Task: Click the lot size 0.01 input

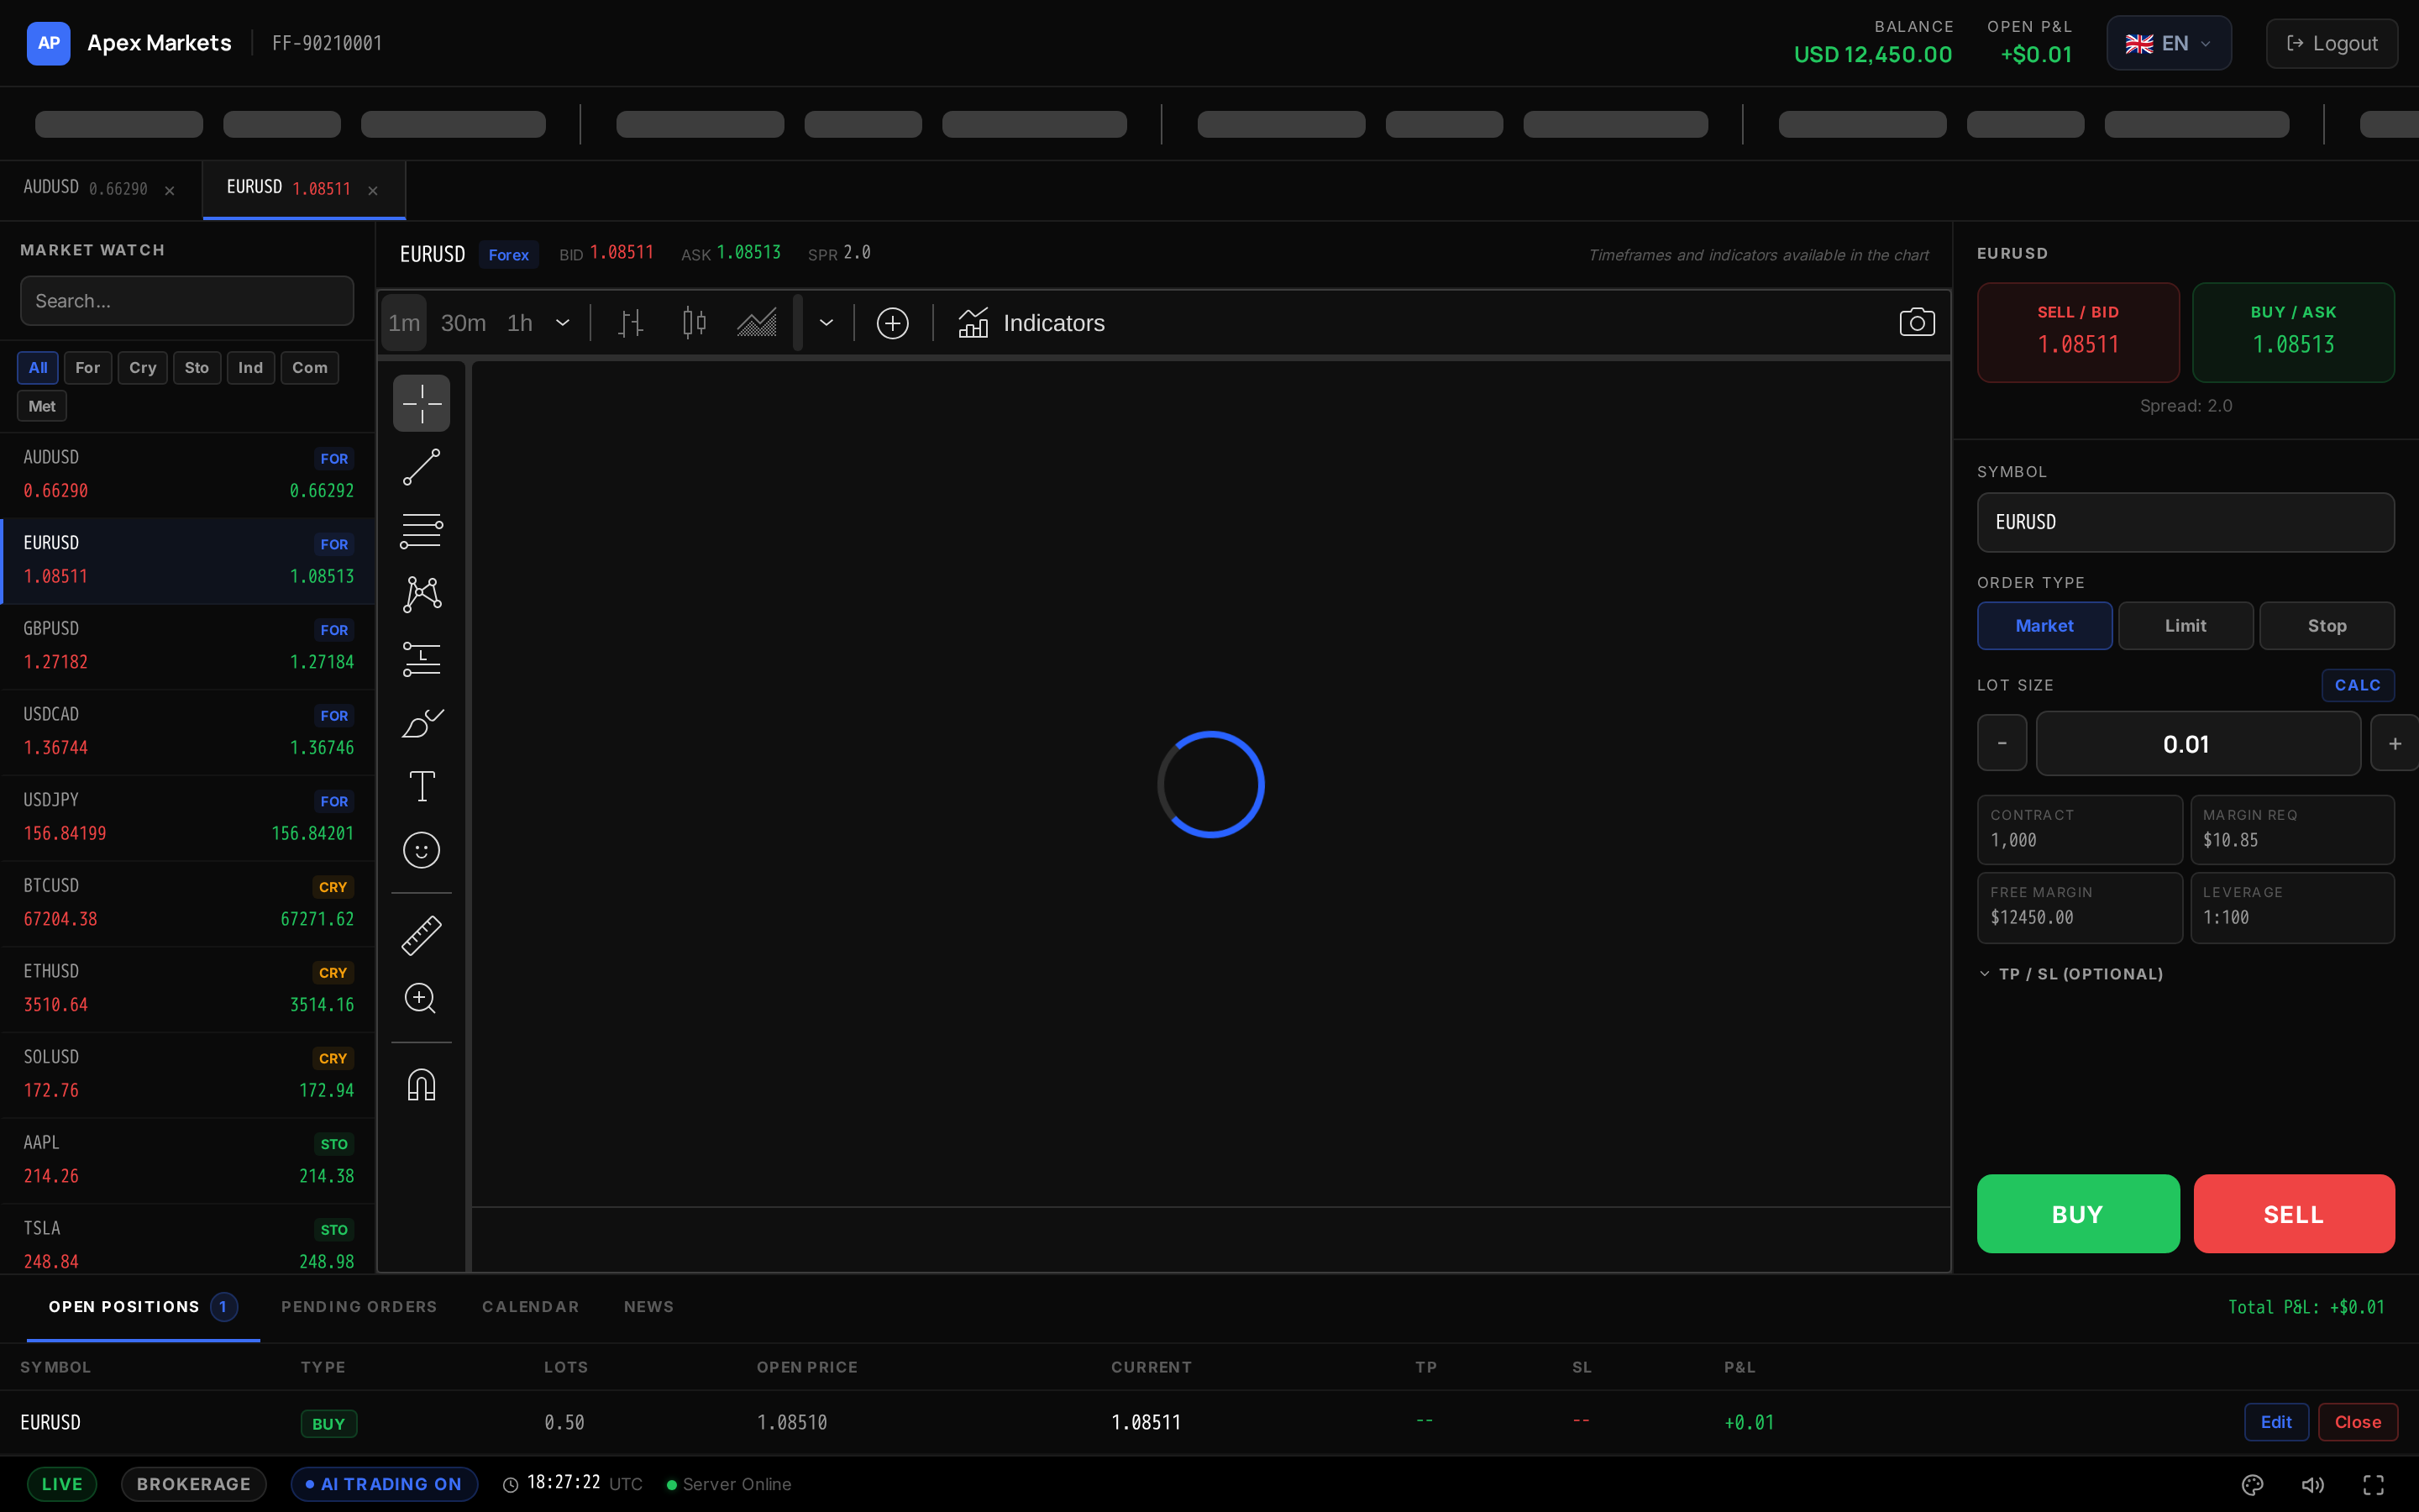Action: (2198, 743)
